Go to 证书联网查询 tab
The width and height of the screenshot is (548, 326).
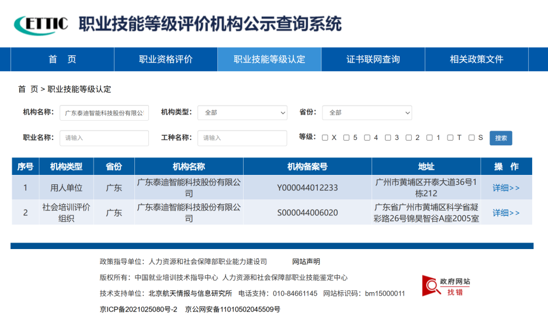(373, 59)
